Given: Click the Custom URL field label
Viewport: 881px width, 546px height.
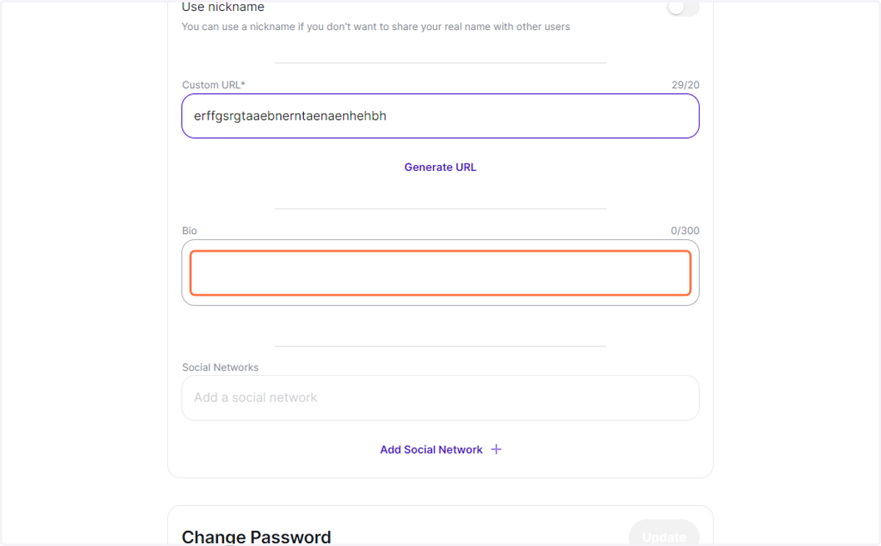Looking at the screenshot, I should [x=214, y=85].
